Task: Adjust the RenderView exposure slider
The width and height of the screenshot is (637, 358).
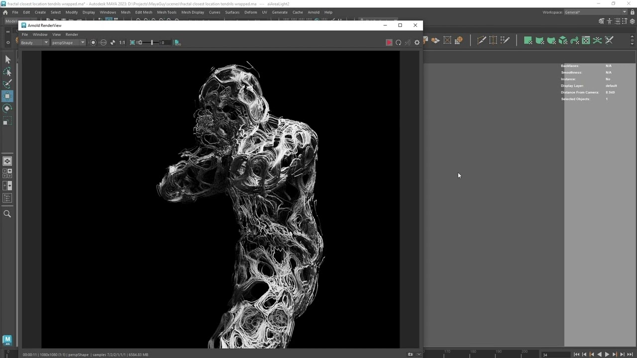Action: click(x=151, y=43)
